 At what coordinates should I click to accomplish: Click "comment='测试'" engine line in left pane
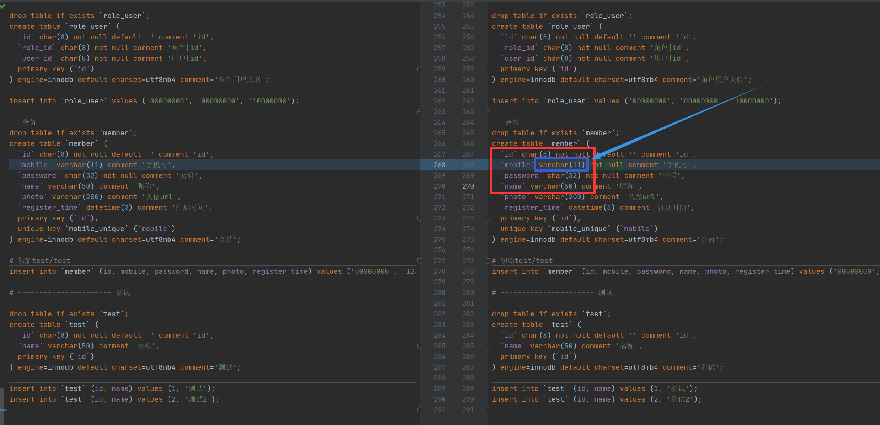(125, 367)
